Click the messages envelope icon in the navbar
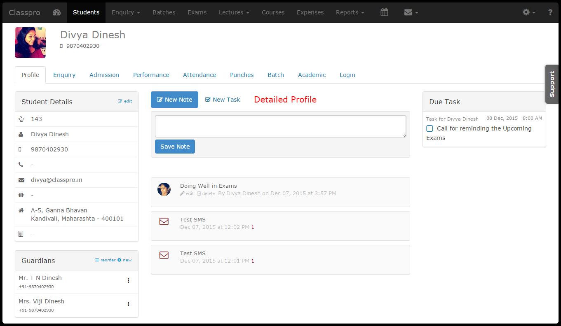 tap(408, 12)
